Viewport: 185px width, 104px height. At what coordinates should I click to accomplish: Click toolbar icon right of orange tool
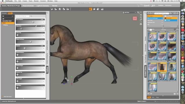[94, 9]
